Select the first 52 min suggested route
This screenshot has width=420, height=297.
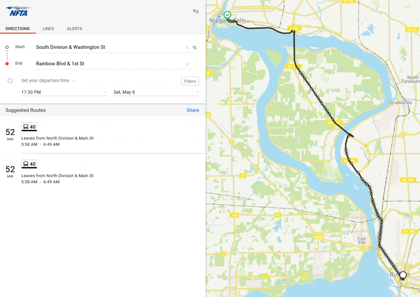pyautogui.click(x=103, y=135)
